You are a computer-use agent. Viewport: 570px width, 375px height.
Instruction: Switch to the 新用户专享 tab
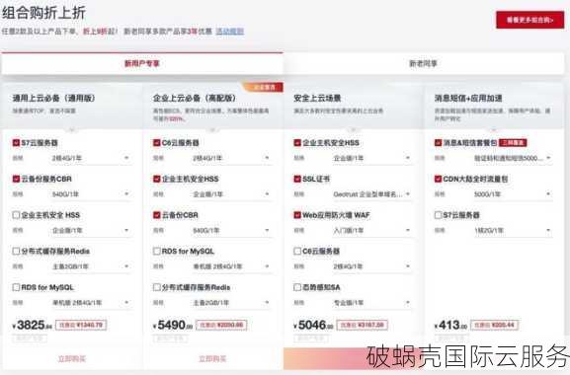(x=142, y=63)
